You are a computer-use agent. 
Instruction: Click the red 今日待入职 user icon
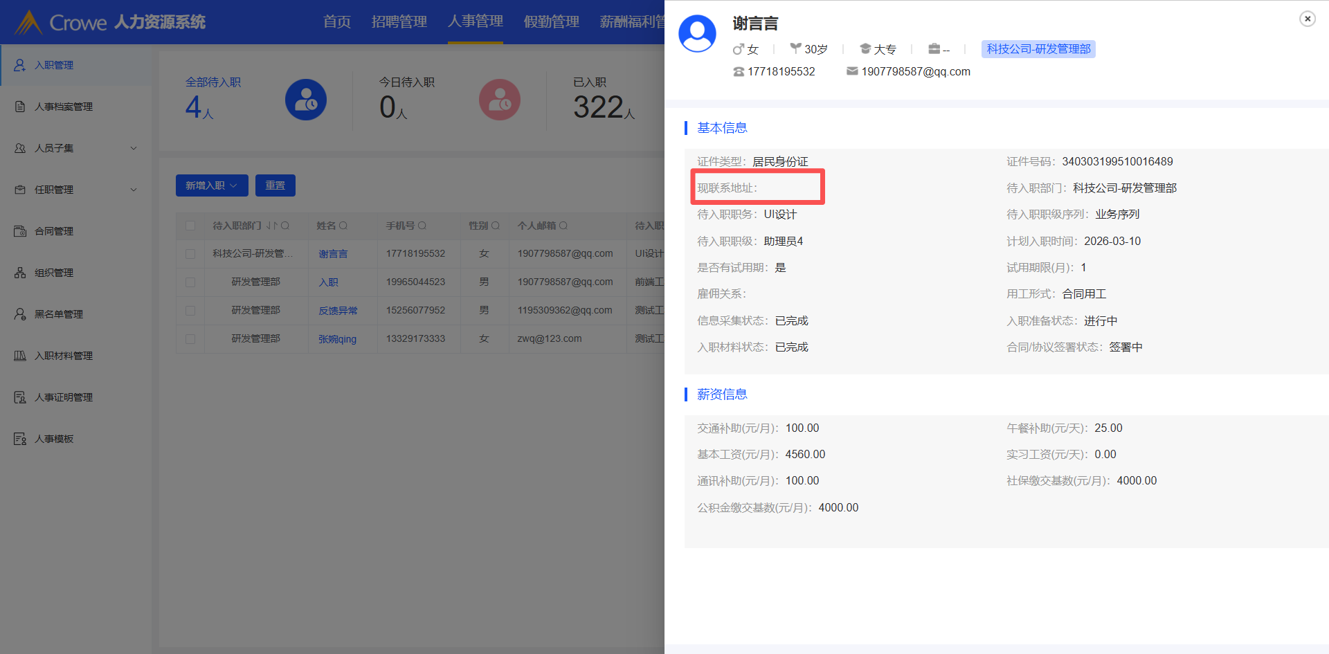tap(499, 100)
